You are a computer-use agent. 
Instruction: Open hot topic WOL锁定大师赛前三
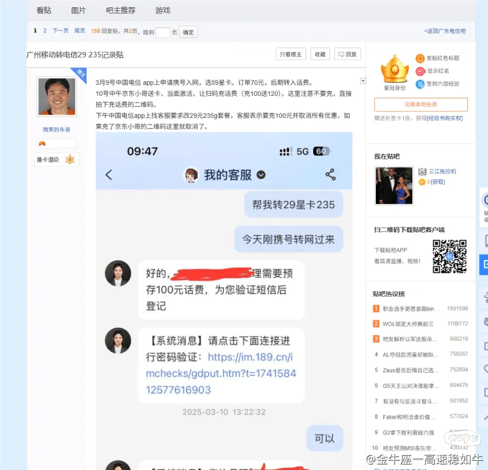coord(407,324)
